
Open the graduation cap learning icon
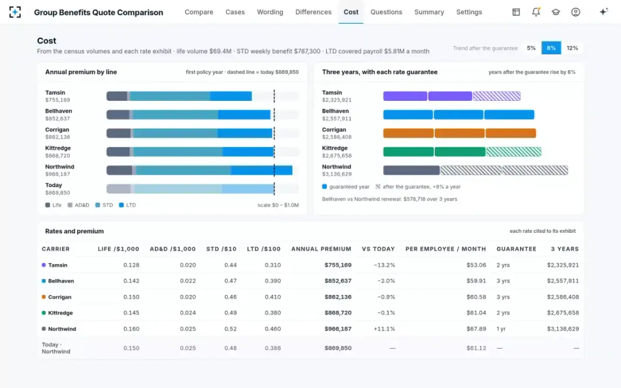click(556, 12)
